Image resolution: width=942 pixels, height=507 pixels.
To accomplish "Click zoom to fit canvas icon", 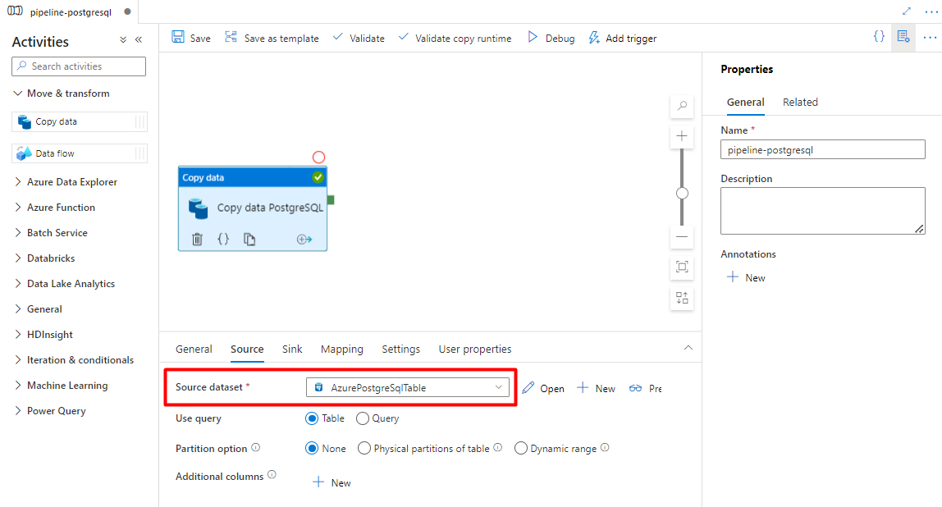I will click(682, 267).
